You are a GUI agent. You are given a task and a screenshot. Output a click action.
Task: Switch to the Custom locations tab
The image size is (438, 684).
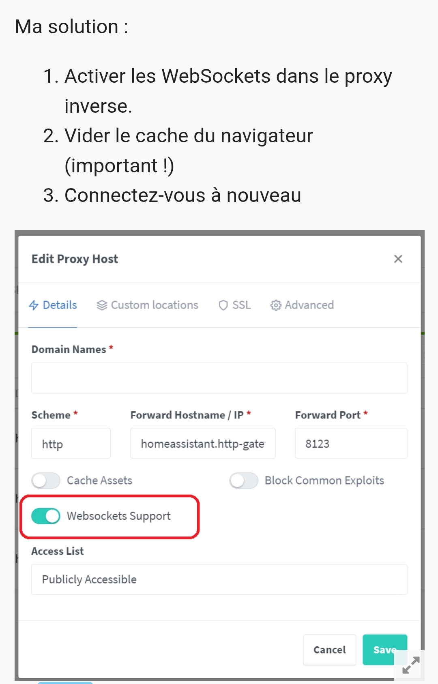click(148, 305)
